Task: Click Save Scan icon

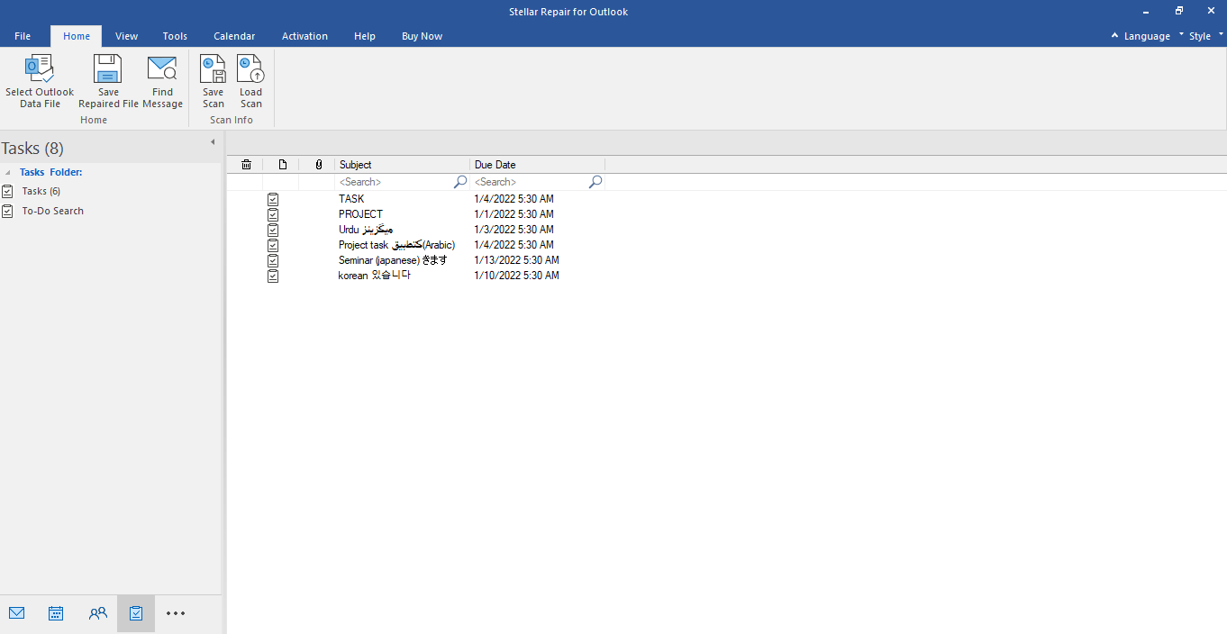Action: point(213,69)
